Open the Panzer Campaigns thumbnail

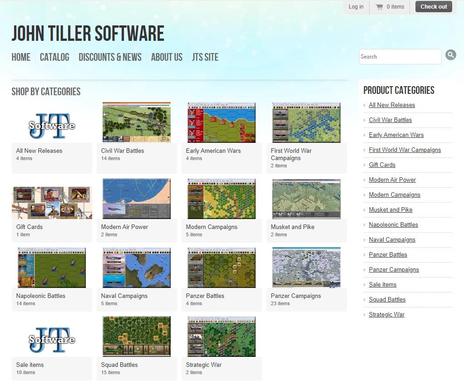click(x=306, y=268)
